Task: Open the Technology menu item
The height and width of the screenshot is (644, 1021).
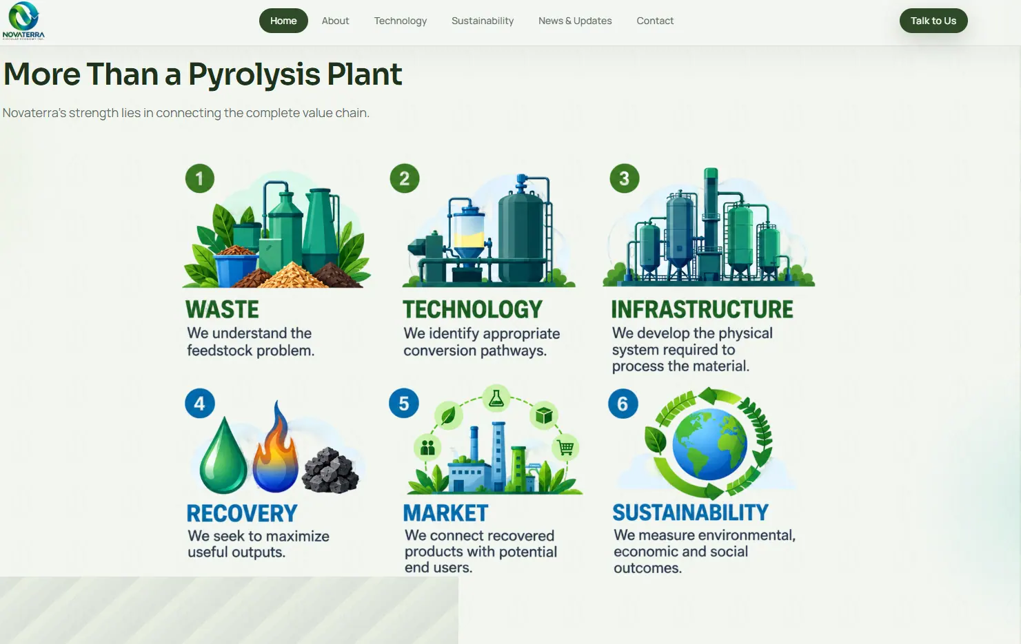Action: pos(401,21)
